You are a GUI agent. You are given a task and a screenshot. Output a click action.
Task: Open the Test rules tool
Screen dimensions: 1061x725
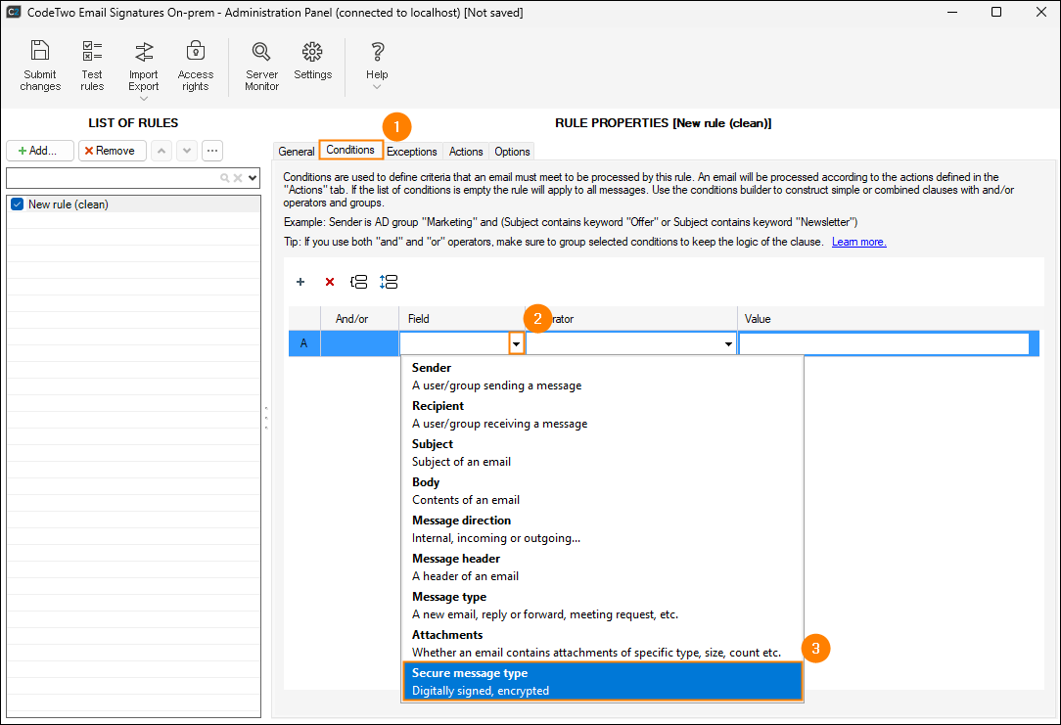pos(92,66)
